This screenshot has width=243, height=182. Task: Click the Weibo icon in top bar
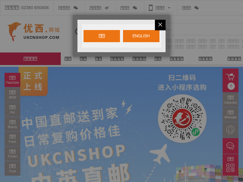107,8
